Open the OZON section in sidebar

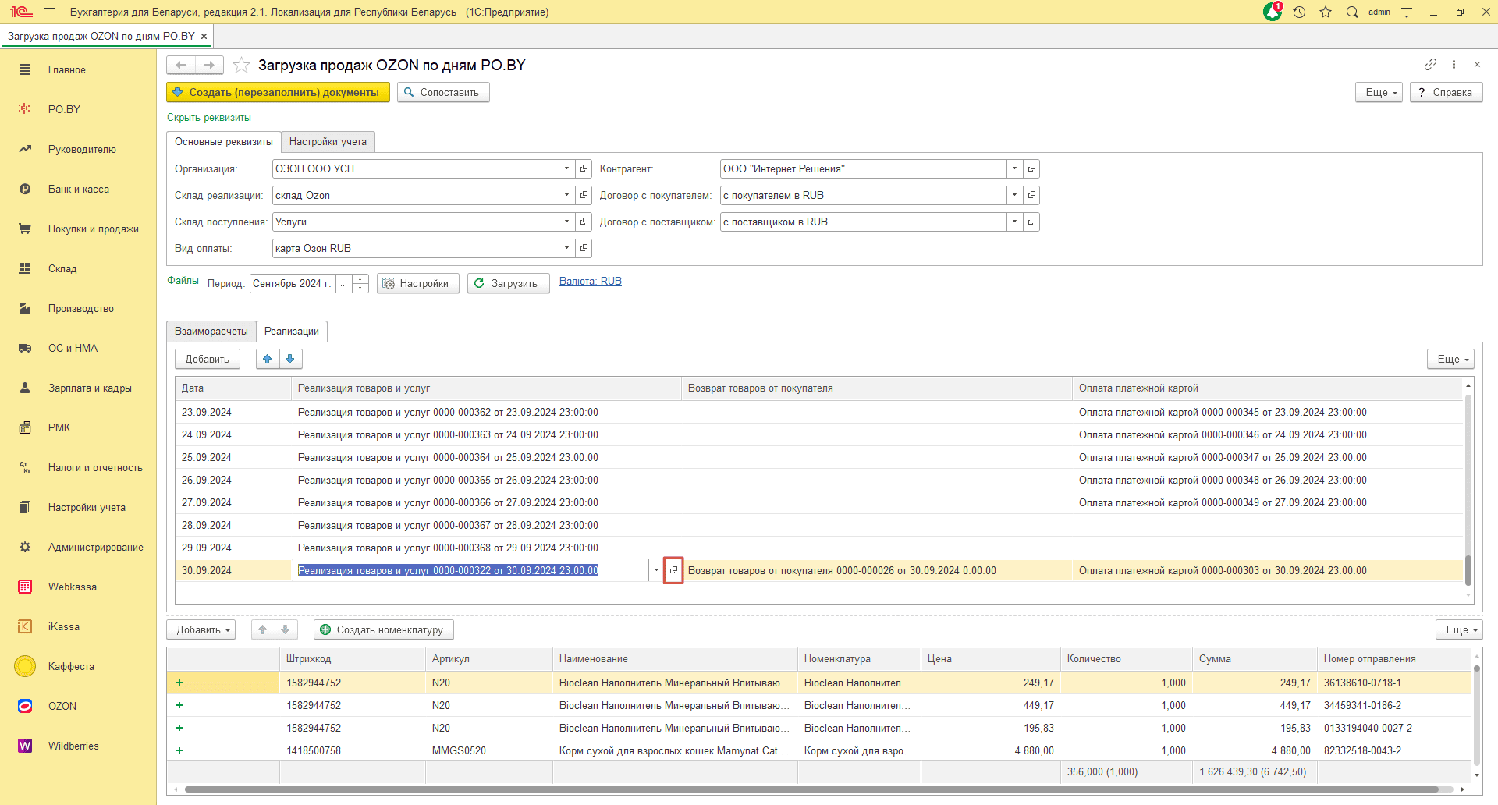click(62, 706)
